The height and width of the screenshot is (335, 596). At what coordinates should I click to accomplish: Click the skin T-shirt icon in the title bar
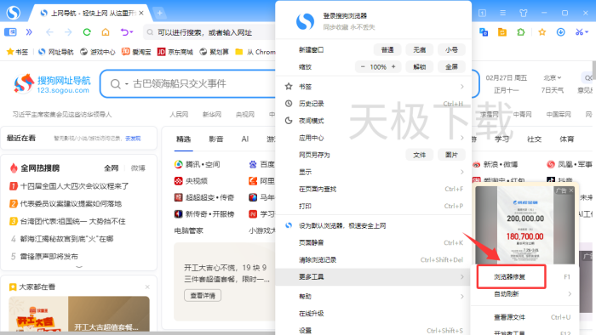pos(524,13)
